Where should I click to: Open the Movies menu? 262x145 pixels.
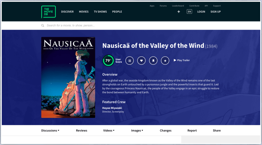[84, 12]
